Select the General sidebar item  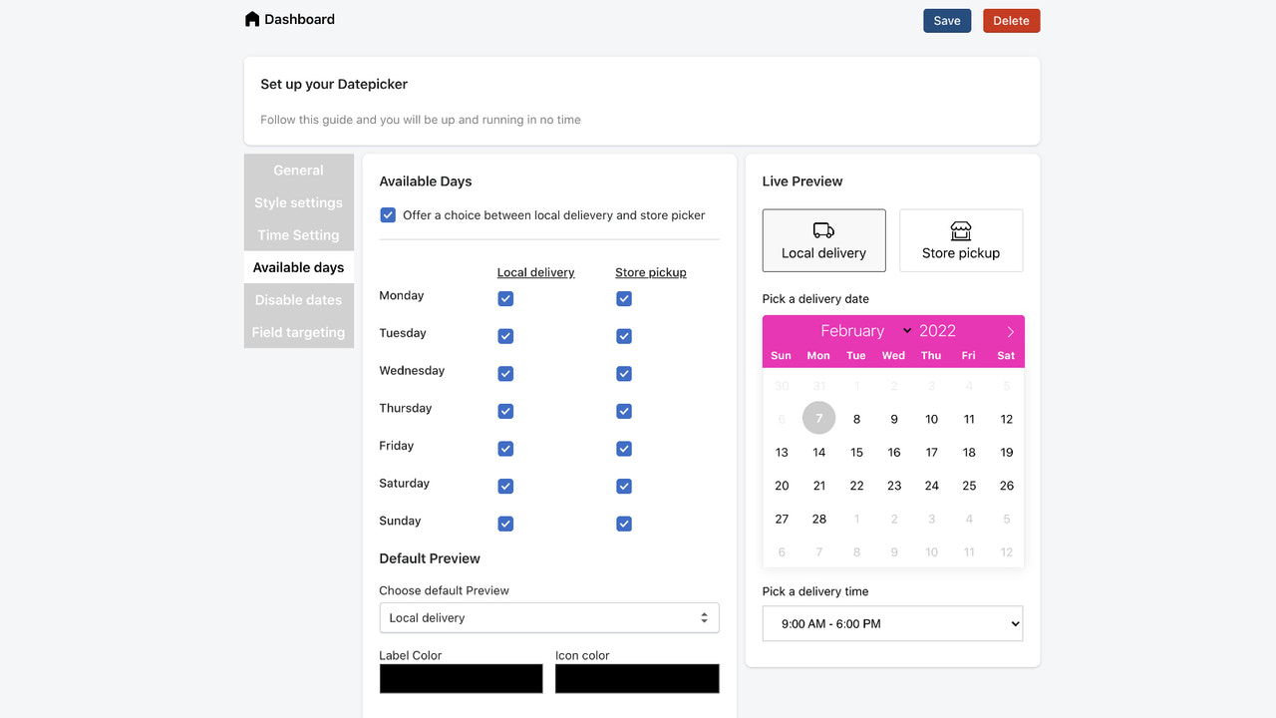298,170
